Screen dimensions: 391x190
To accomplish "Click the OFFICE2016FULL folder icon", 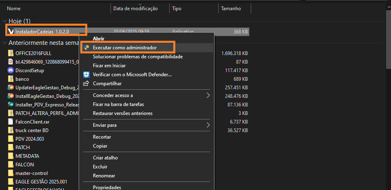I will click(x=11, y=53).
